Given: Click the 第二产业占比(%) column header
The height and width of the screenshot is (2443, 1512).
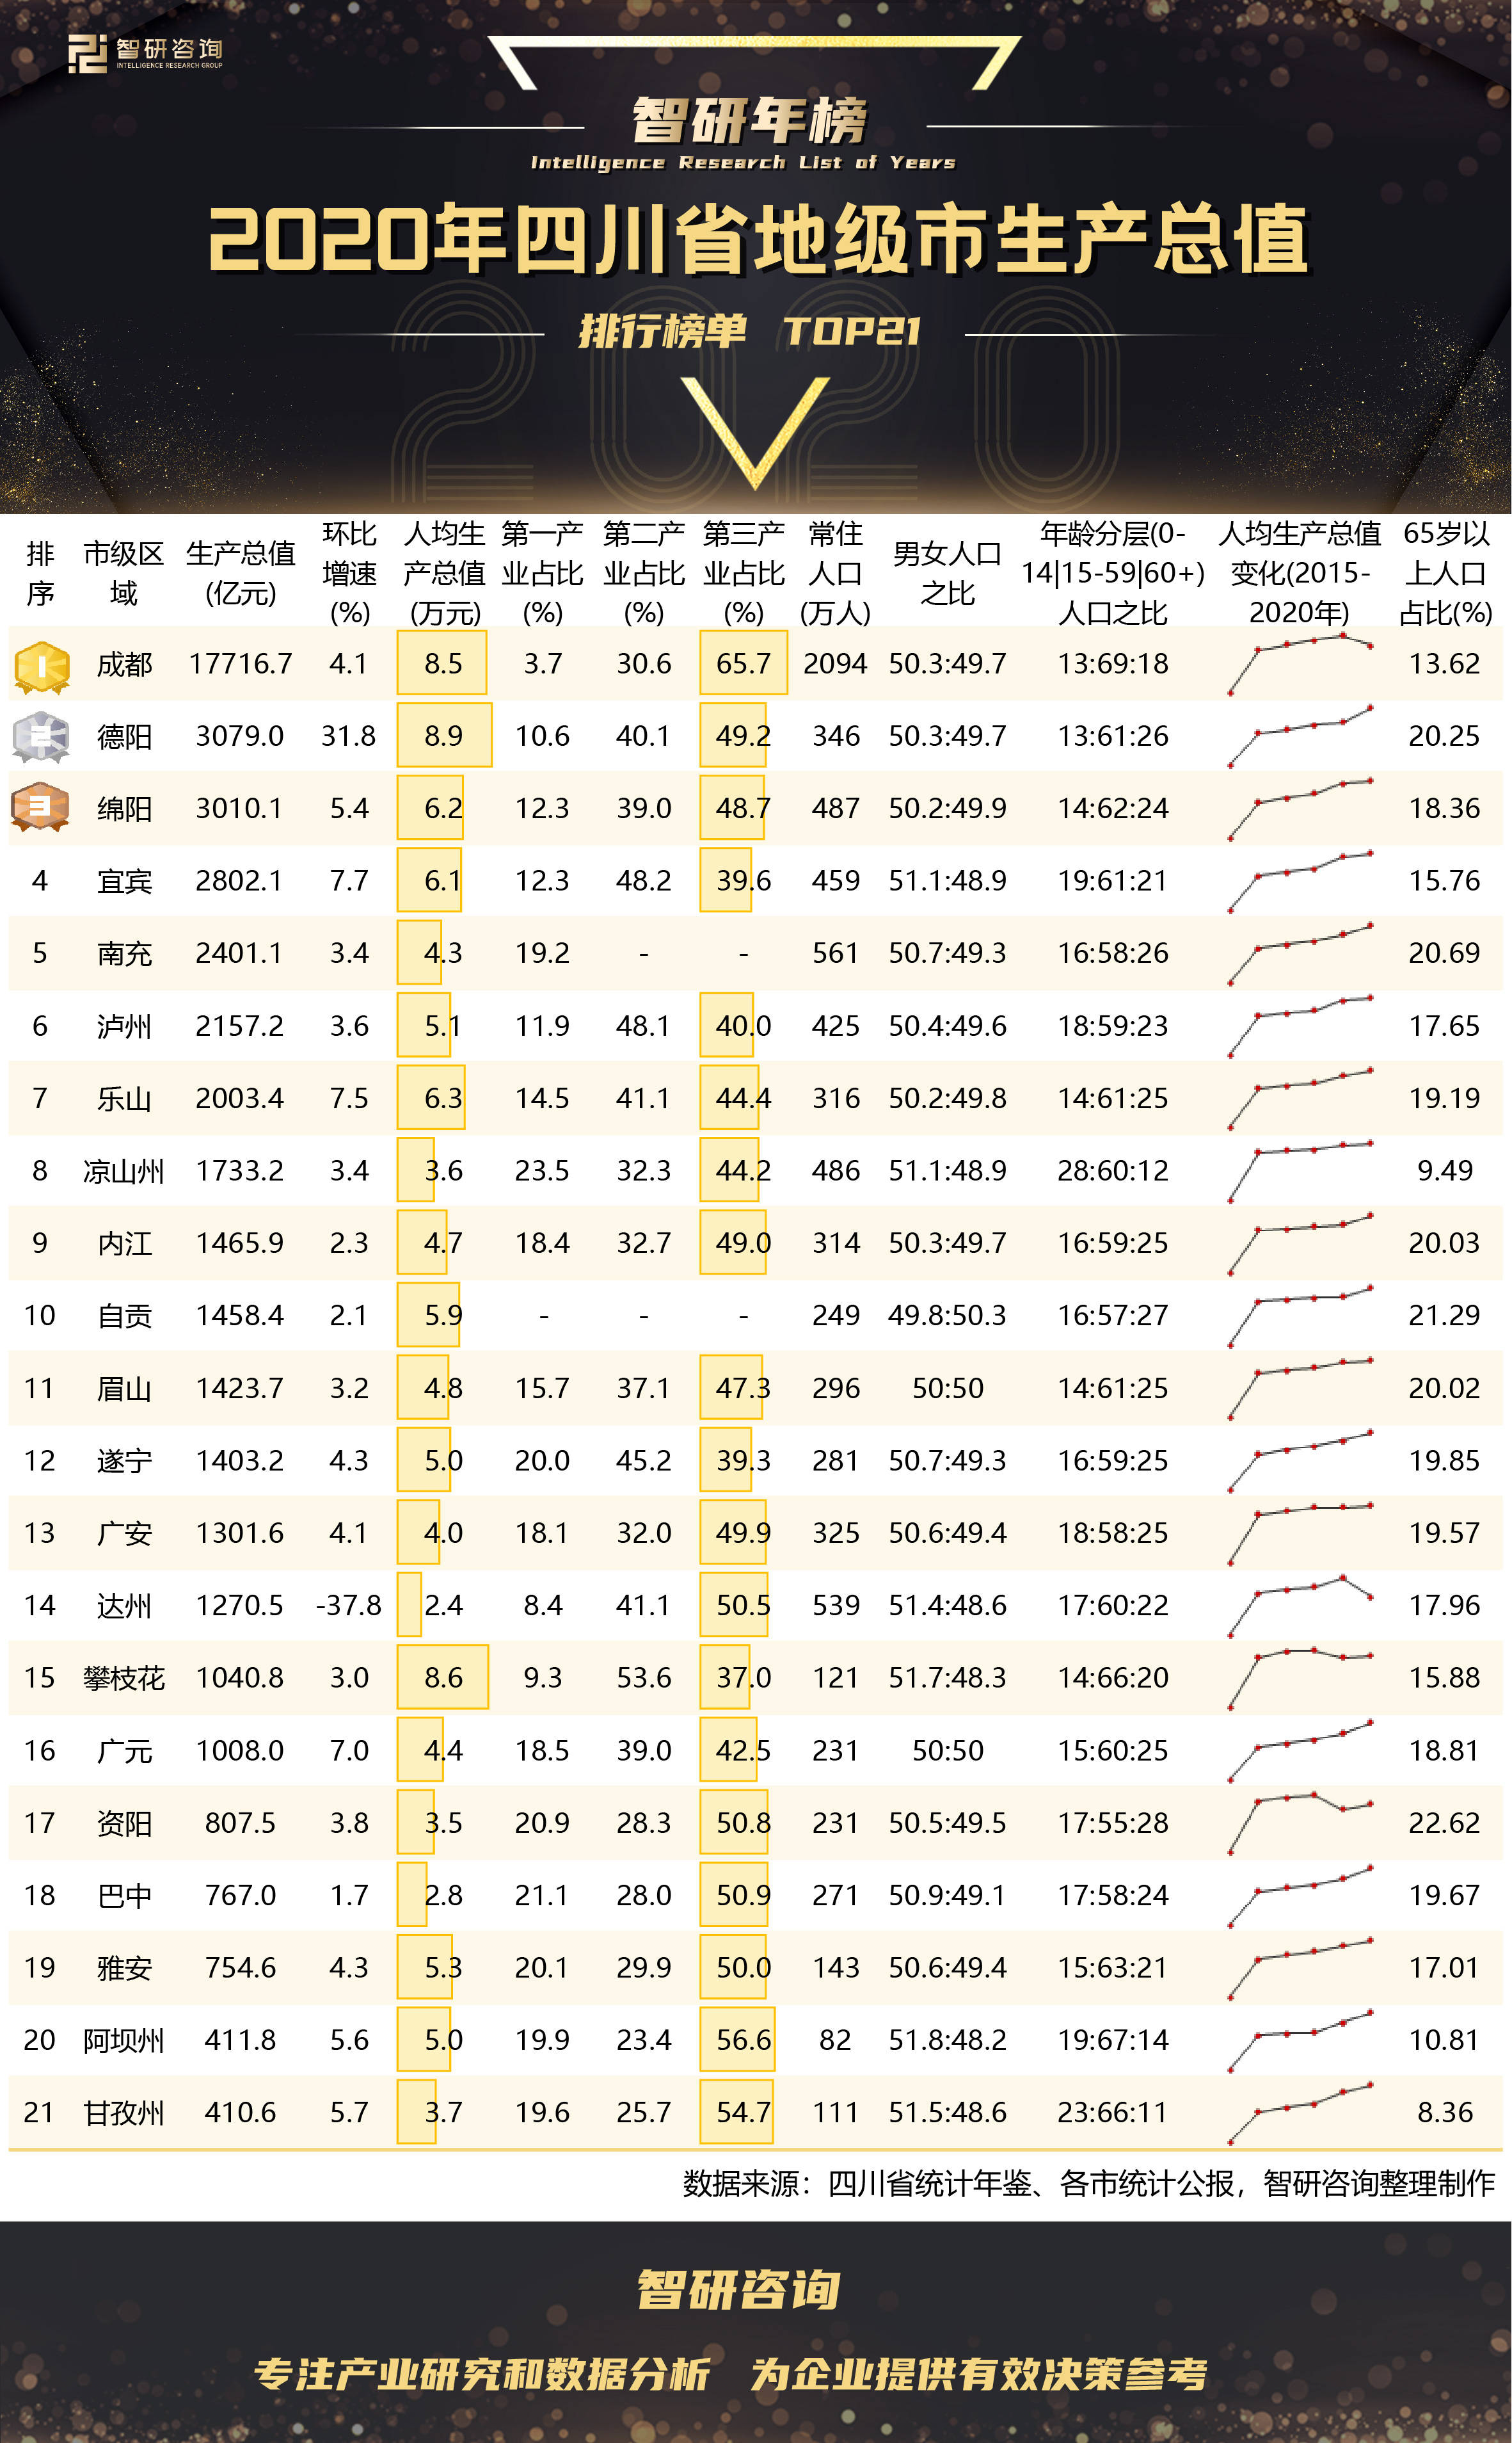Looking at the screenshot, I should pos(643,573).
